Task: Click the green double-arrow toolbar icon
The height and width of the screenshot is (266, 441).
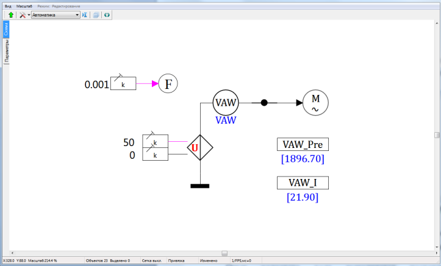Action: click(x=107, y=15)
